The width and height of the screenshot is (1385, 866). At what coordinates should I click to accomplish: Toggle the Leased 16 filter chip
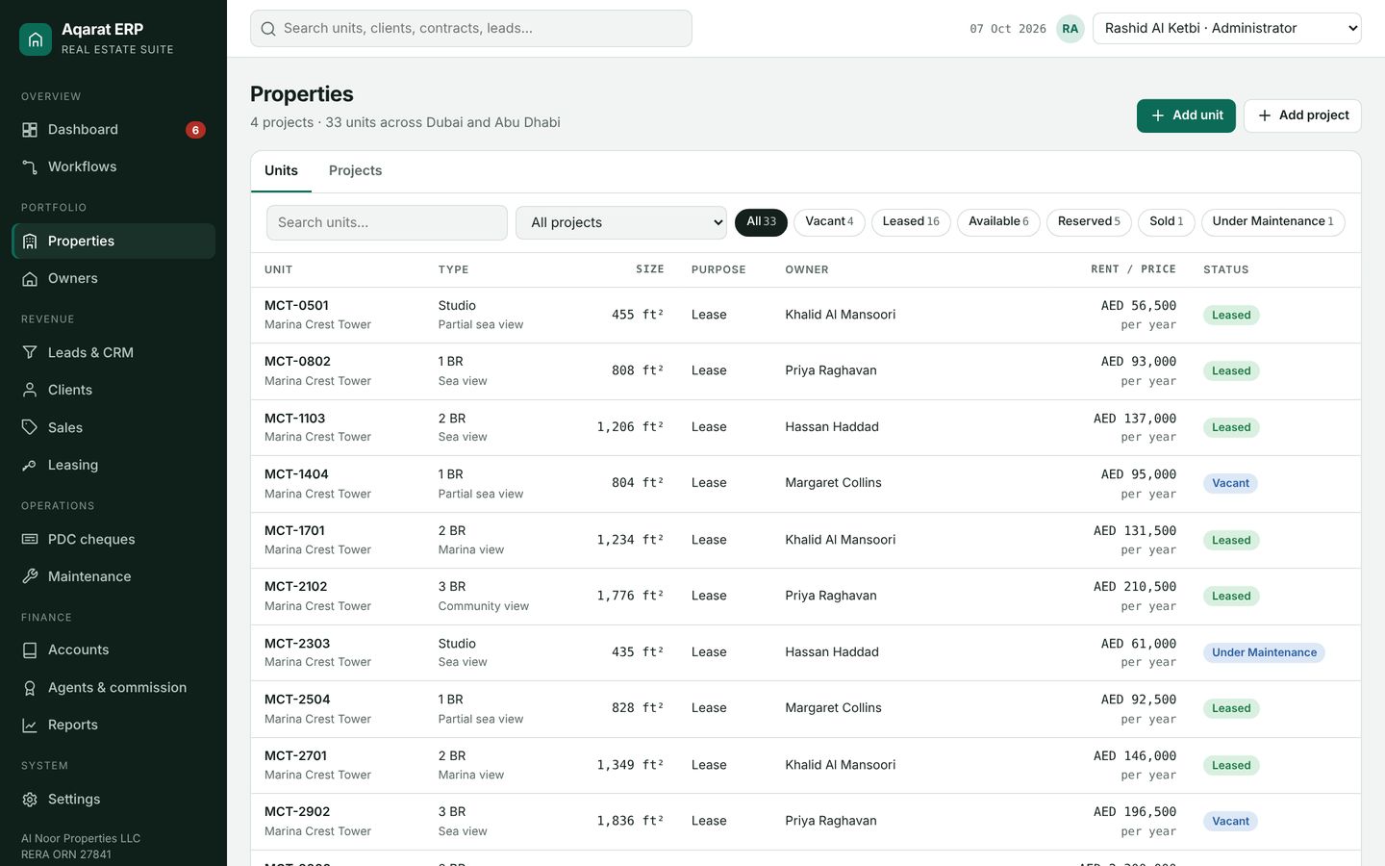tap(911, 222)
